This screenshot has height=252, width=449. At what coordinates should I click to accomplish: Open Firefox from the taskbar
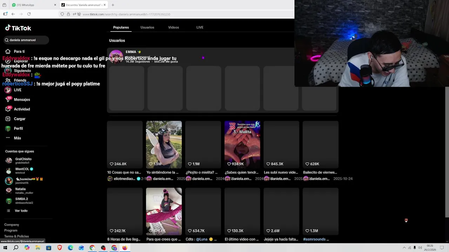(125, 248)
